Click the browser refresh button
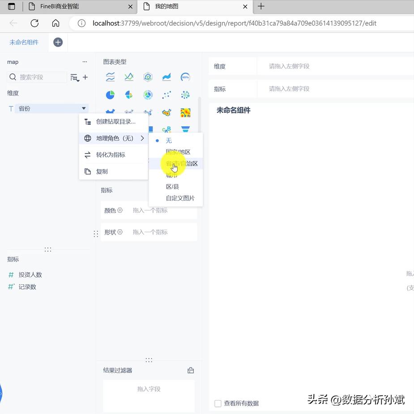This screenshot has width=414, height=414. (x=34, y=23)
